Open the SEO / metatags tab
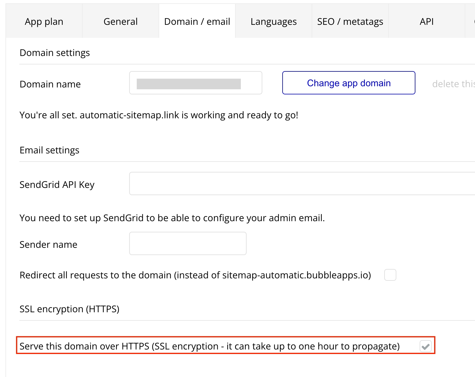The height and width of the screenshot is (377, 475). (350, 21)
